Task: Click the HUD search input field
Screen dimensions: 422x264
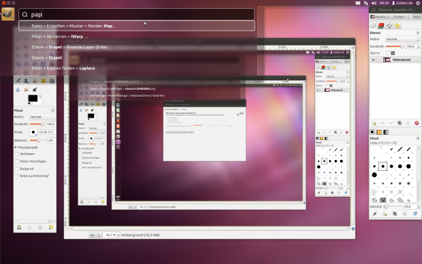Action: (x=136, y=14)
